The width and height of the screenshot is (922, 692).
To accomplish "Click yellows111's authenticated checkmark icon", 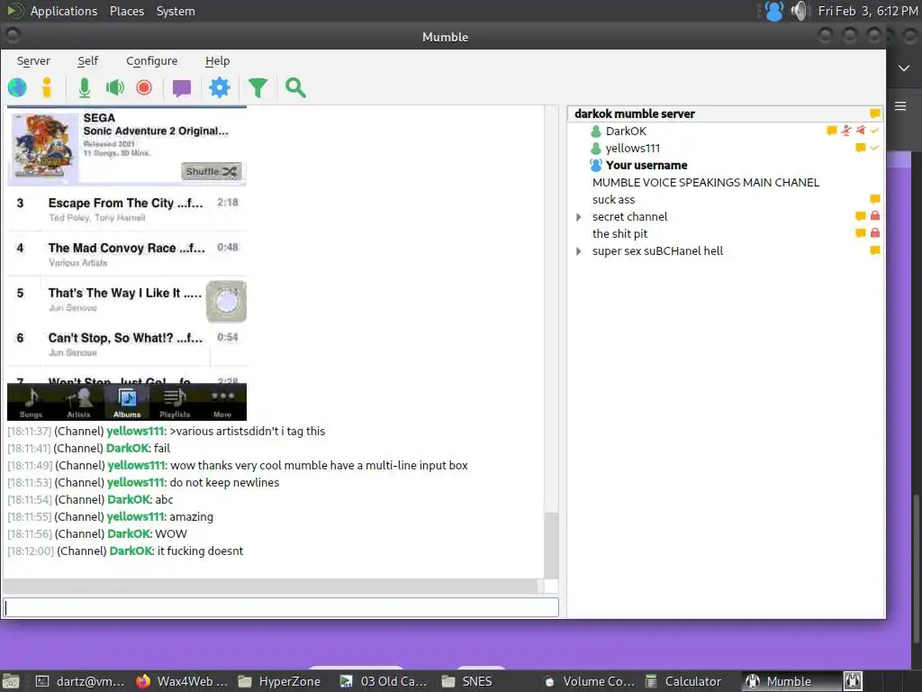I will (874, 148).
